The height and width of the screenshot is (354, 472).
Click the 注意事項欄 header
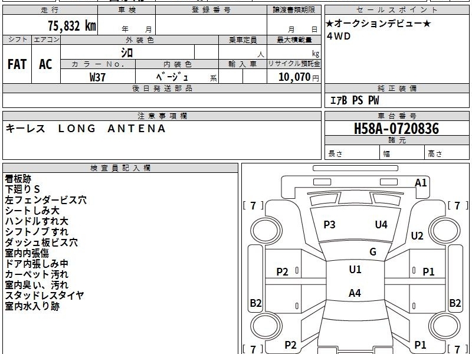[x=162, y=116]
